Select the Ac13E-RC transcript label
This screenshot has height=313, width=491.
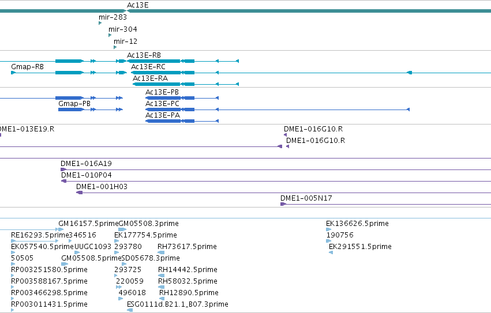[x=148, y=67]
